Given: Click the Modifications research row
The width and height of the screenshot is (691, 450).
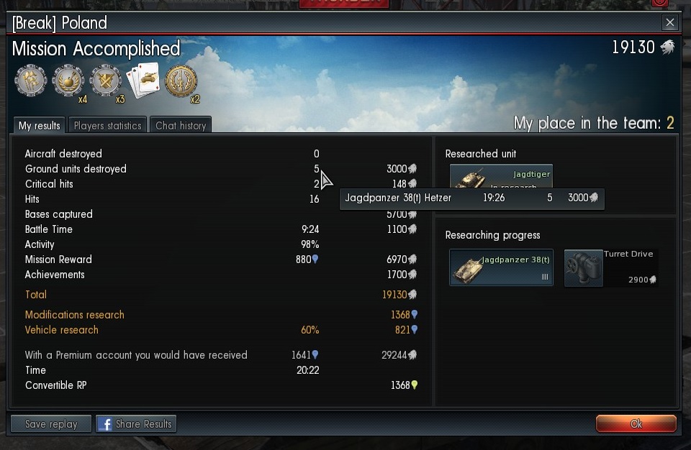Looking at the screenshot, I should [x=221, y=315].
